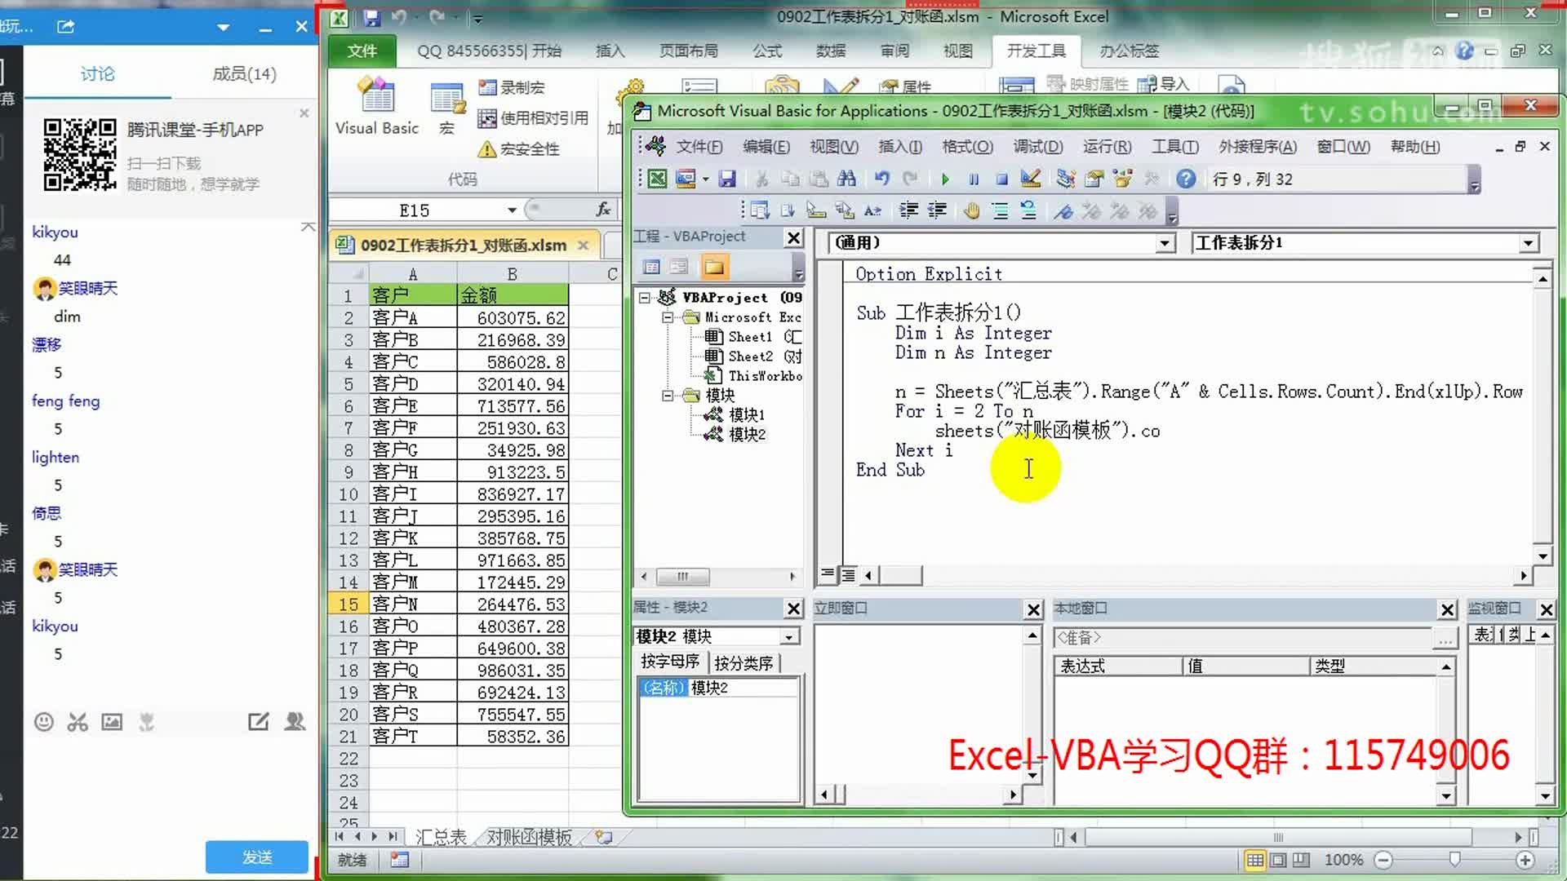The width and height of the screenshot is (1567, 881).
Task: Open the 模块2 properties object dropdown
Action: click(789, 637)
